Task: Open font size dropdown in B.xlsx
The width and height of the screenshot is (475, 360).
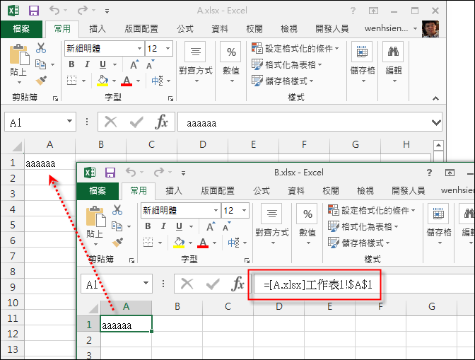Action: coord(244,210)
